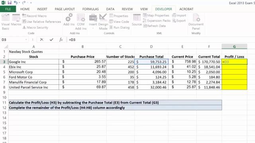Open Macro Security settings

(35, 27)
